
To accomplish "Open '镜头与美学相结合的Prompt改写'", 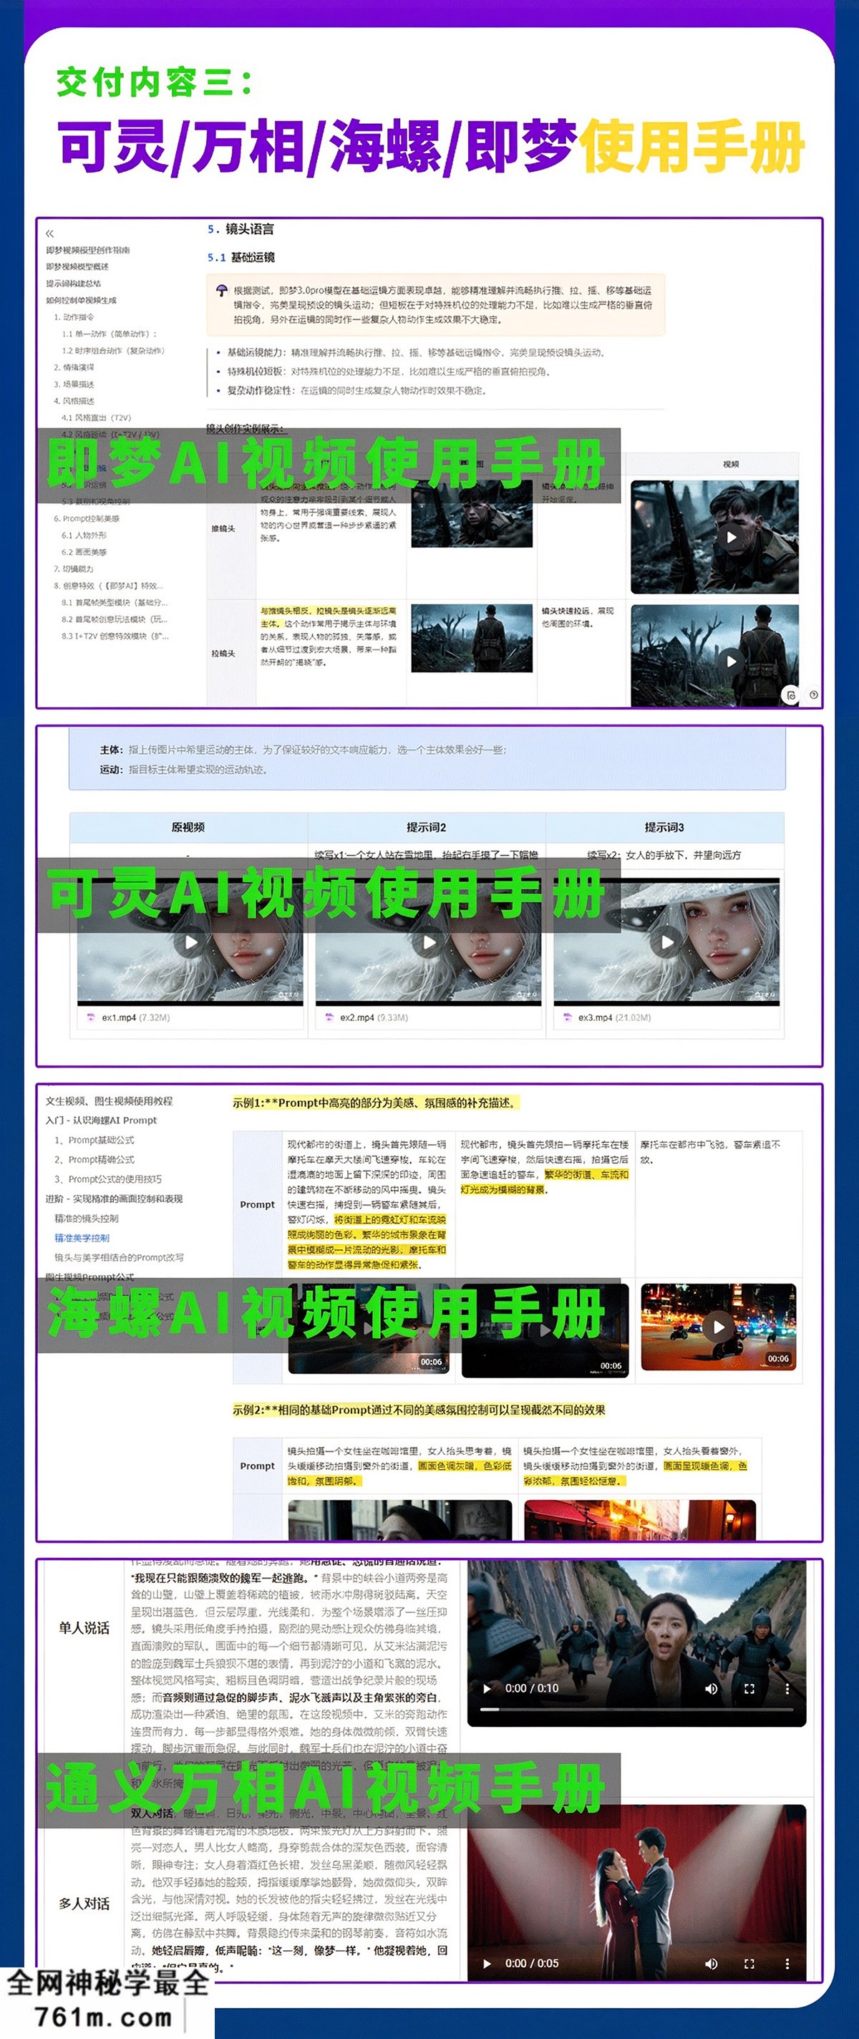I will coord(119,1257).
